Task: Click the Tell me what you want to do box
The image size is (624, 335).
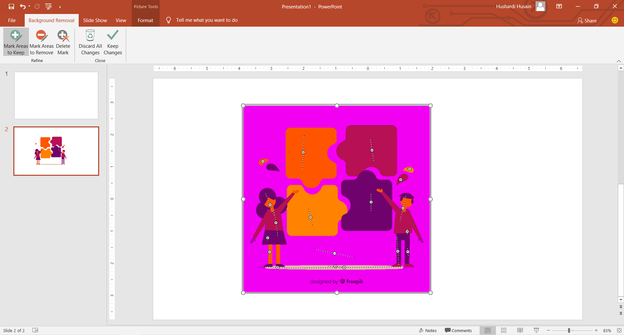Action: pos(207,20)
